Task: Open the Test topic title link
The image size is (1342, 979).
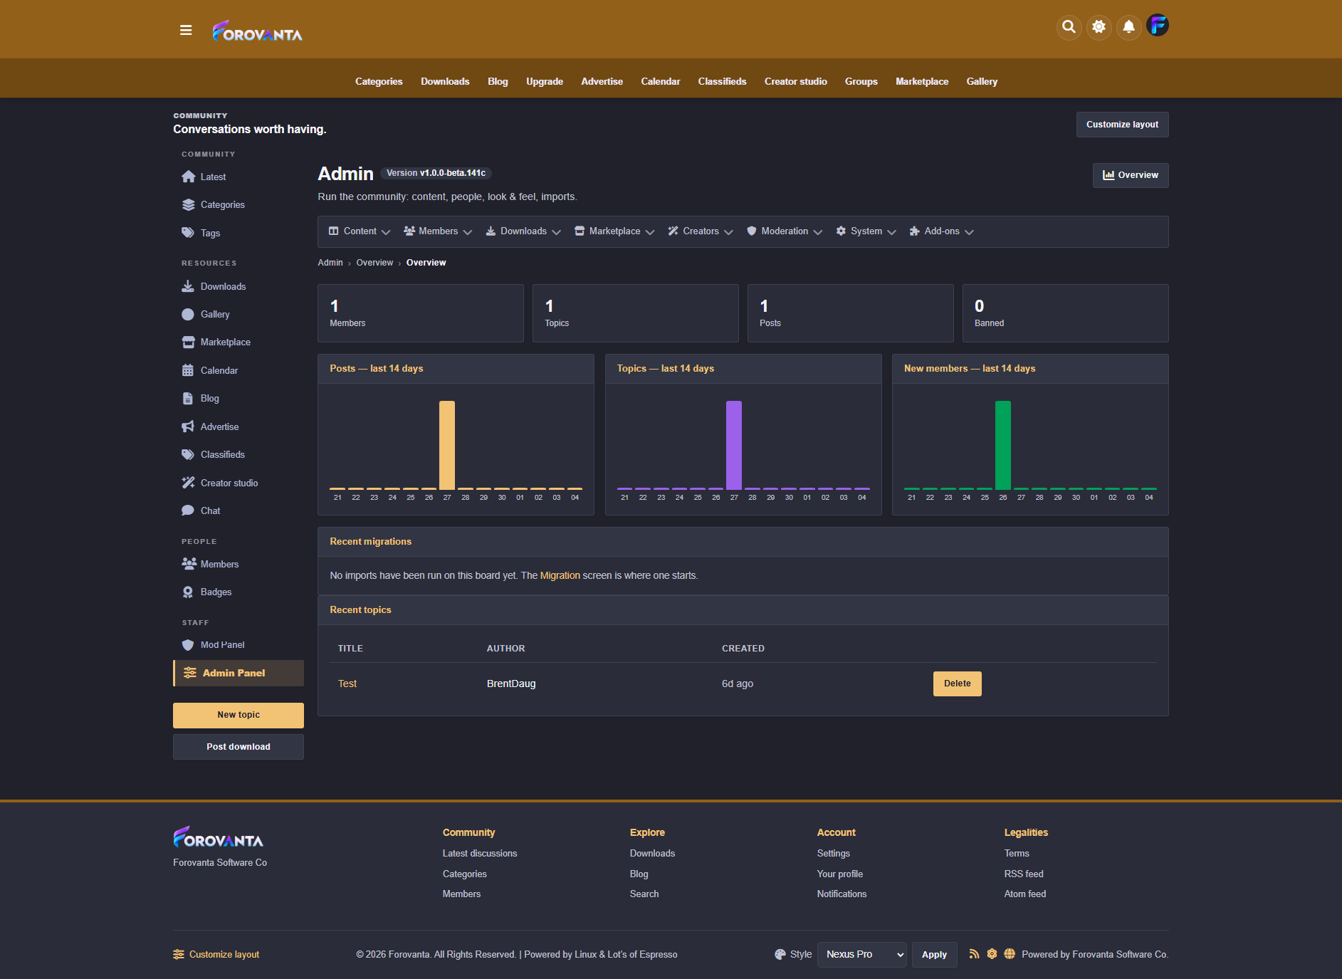Action: click(x=347, y=684)
